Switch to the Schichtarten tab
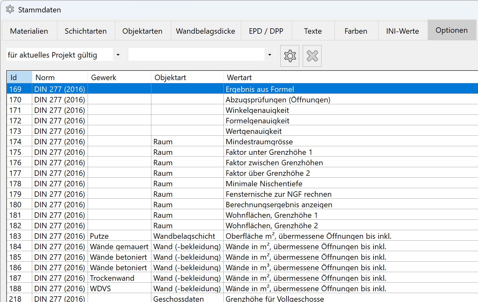 pos(86,31)
